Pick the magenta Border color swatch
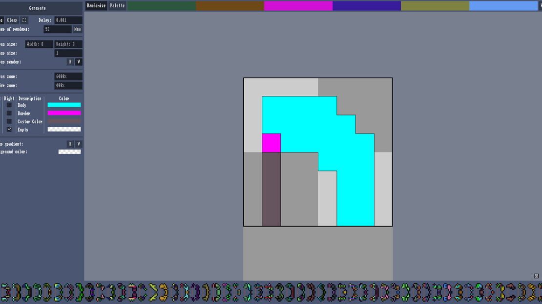This screenshot has height=304, width=542. (x=64, y=113)
